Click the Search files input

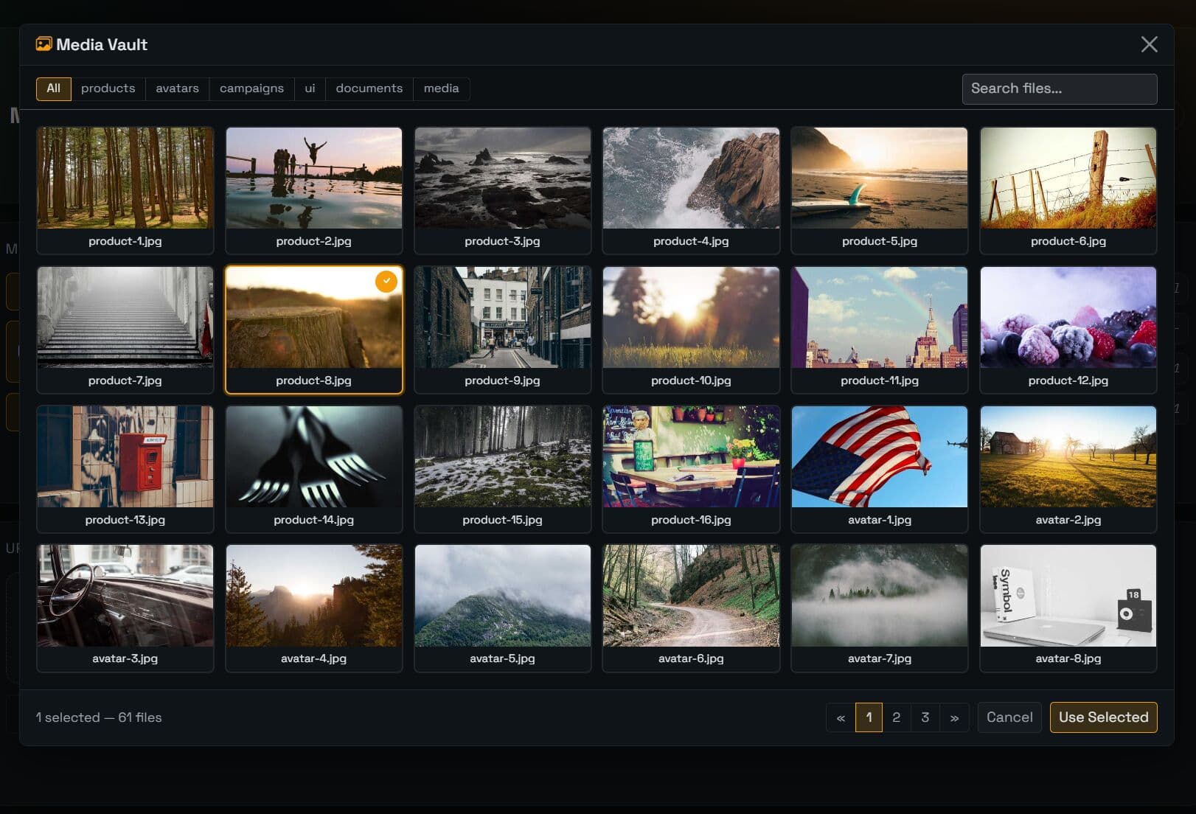pyautogui.click(x=1059, y=88)
